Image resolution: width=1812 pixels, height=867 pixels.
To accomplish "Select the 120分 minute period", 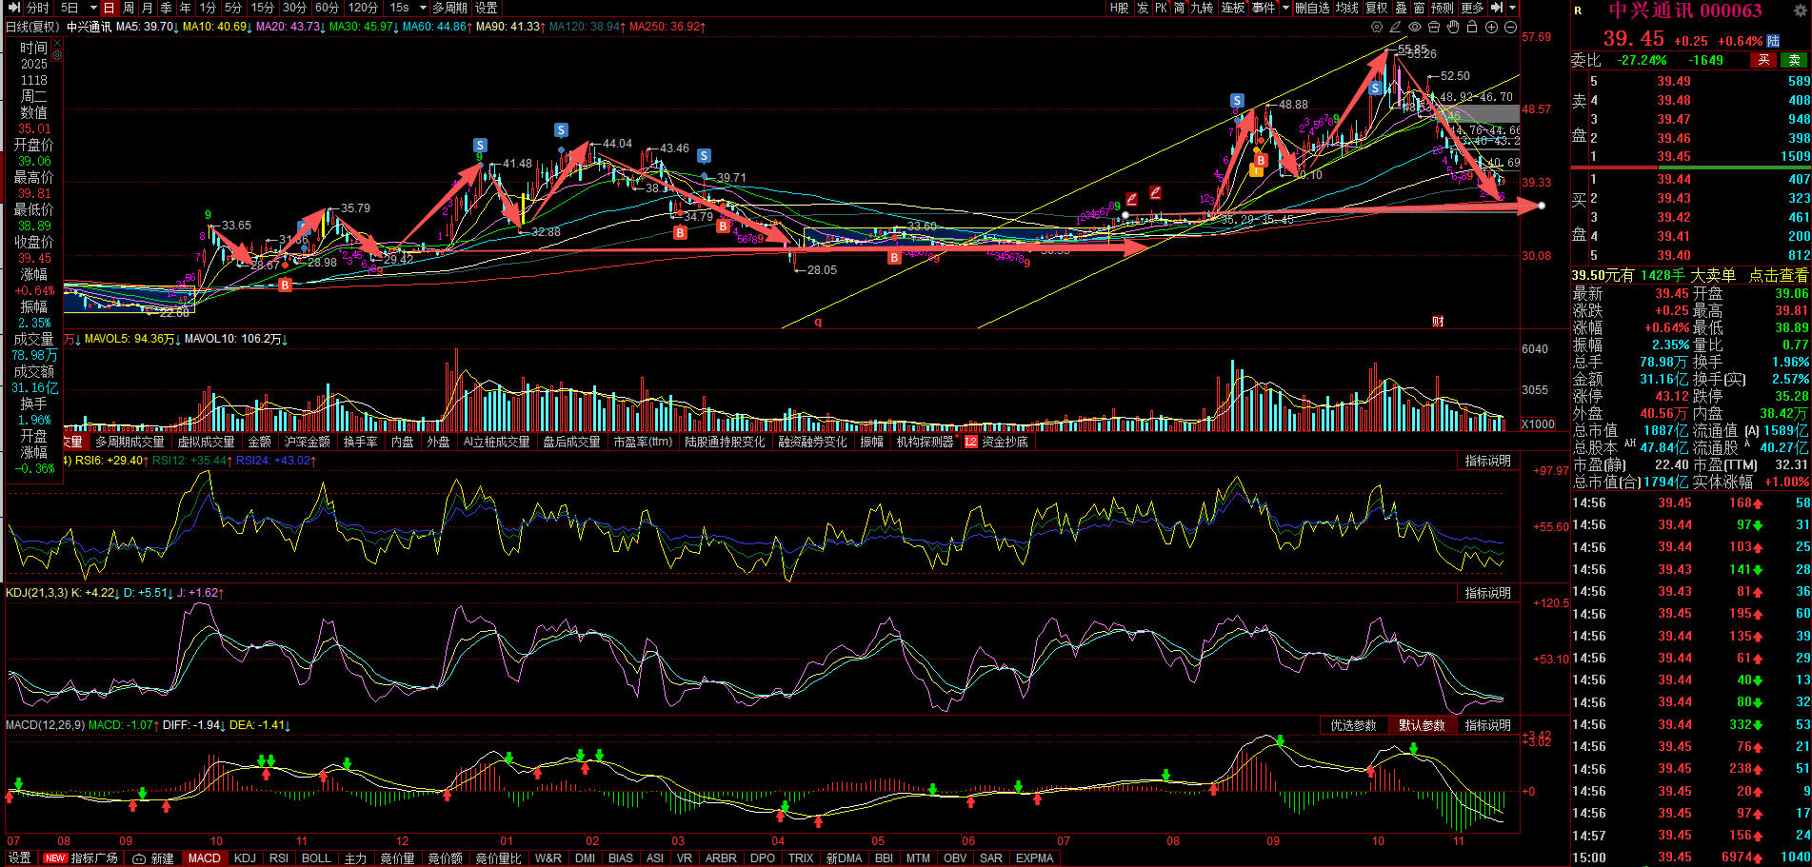I will pos(363,8).
